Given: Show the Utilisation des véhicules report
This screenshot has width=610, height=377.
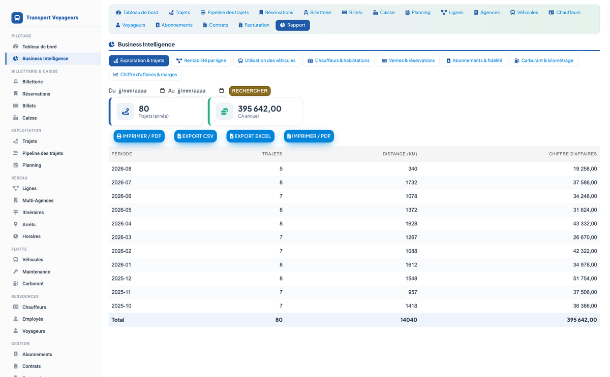Looking at the screenshot, I should [x=267, y=60].
